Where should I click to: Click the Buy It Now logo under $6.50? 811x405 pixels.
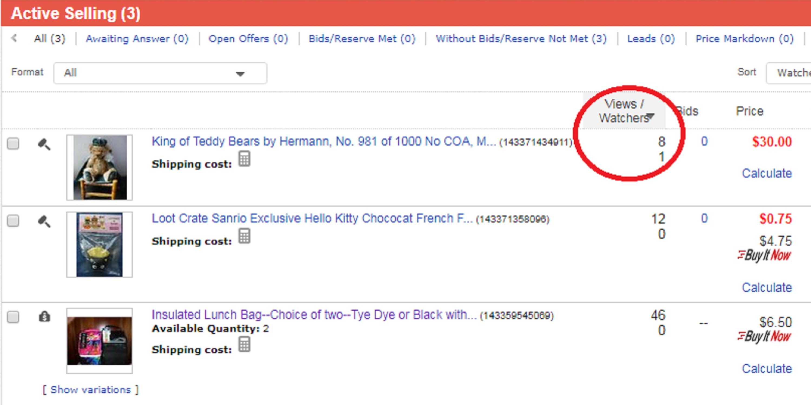pos(764,336)
